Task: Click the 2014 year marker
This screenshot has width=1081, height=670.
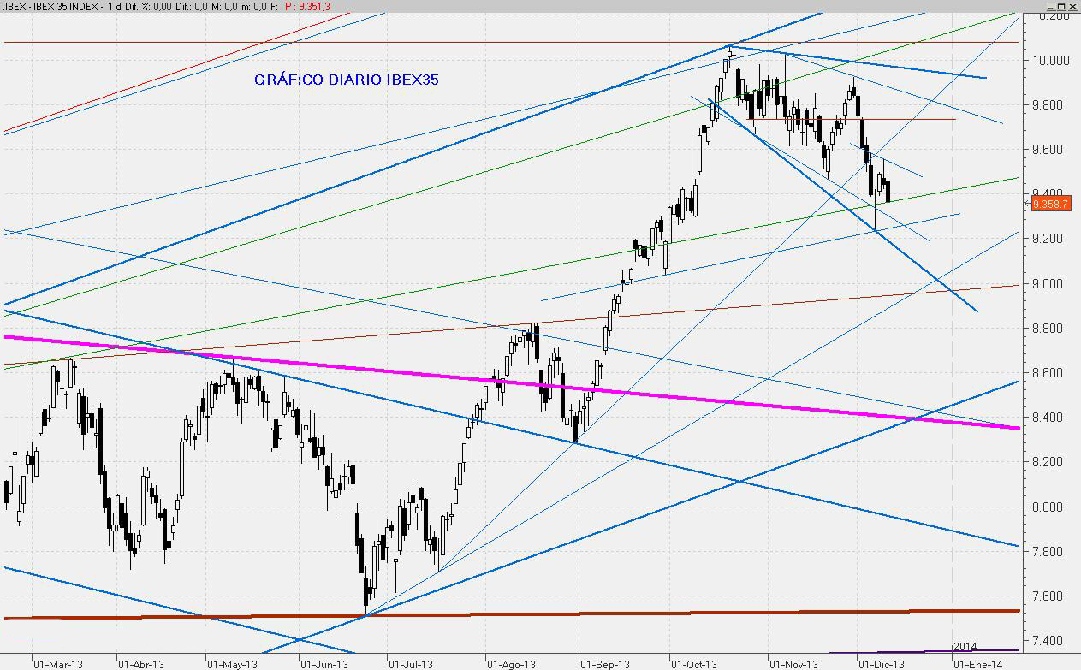Action: tap(965, 646)
